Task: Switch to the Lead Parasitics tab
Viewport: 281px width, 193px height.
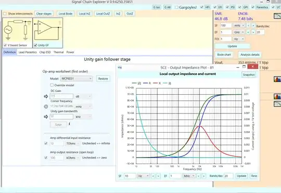Action: [28, 52]
